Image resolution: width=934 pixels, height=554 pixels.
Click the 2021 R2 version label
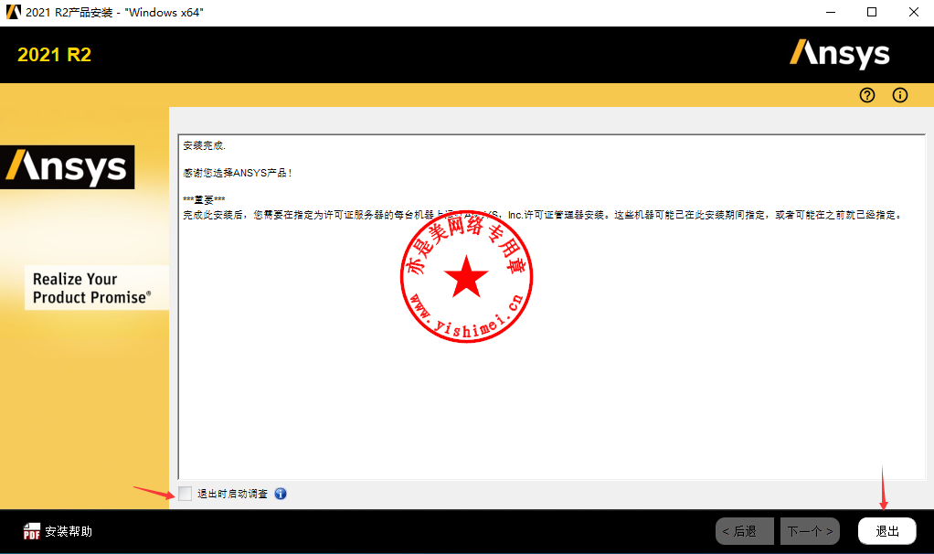tap(54, 55)
